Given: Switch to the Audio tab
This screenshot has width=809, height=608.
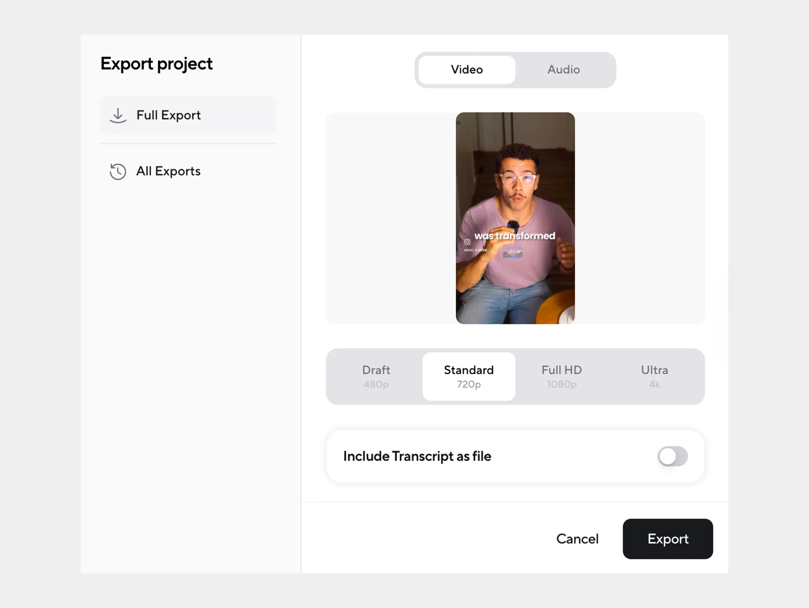Looking at the screenshot, I should [563, 70].
